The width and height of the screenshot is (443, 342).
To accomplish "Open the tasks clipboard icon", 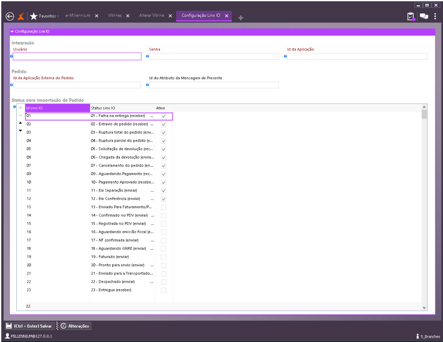I will (411, 16).
